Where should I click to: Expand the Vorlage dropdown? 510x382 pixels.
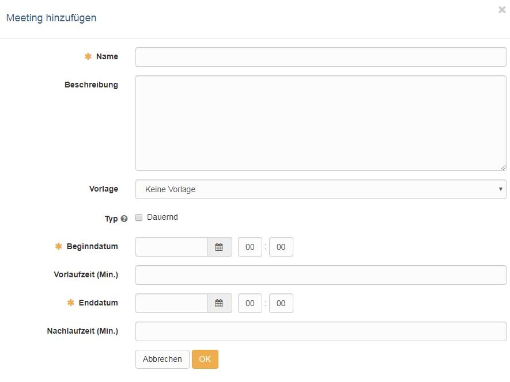[x=320, y=189]
